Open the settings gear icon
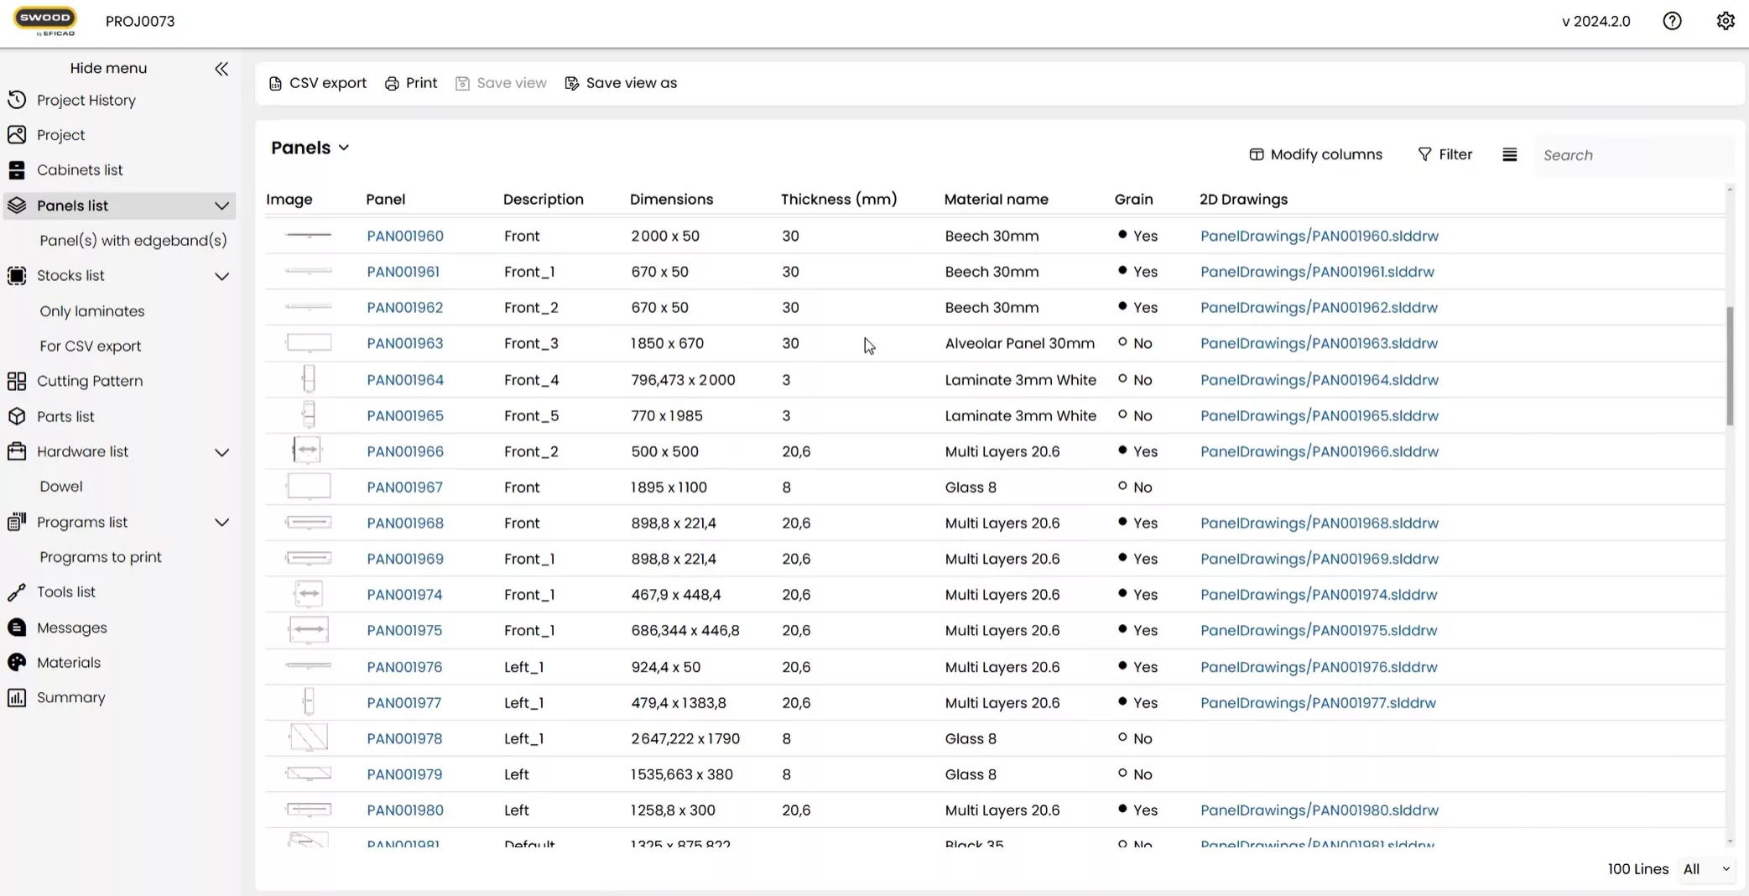The image size is (1749, 896). pyautogui.click(x=1725, y=21)
